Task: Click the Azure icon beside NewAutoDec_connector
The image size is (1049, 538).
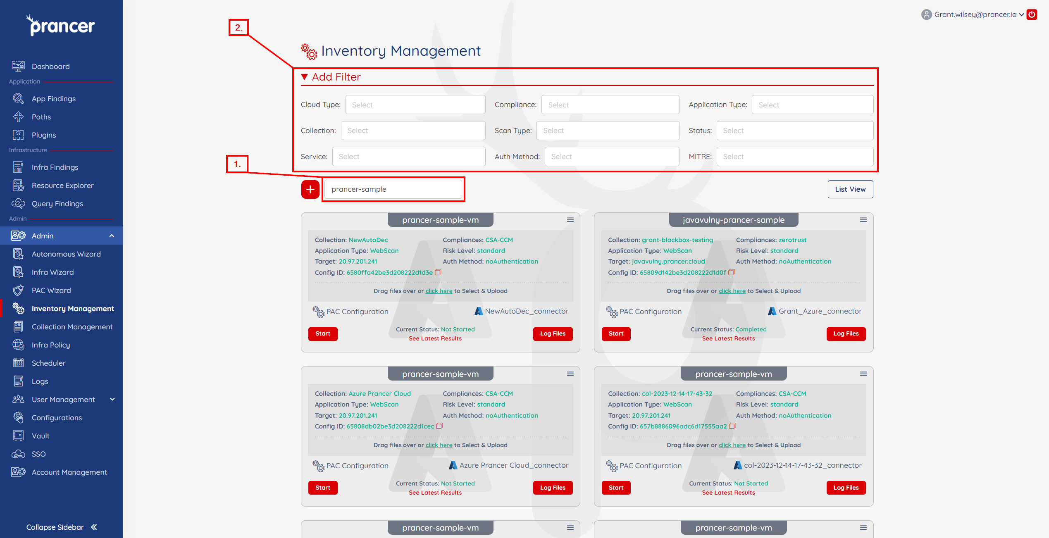Action: pyautogui.click(x=479, y=311)
